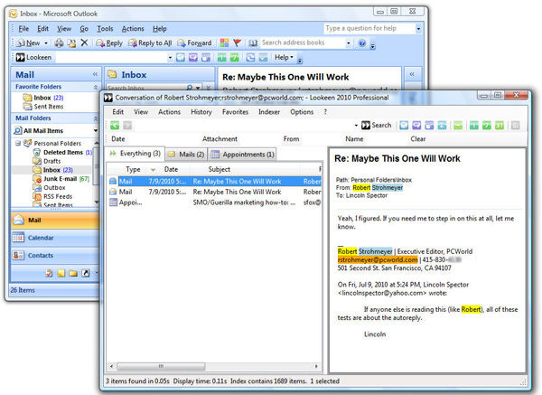The width and height of the screenshot is (542, 395).
Task: Sort results by the Type column header
Action: [133, 170]
